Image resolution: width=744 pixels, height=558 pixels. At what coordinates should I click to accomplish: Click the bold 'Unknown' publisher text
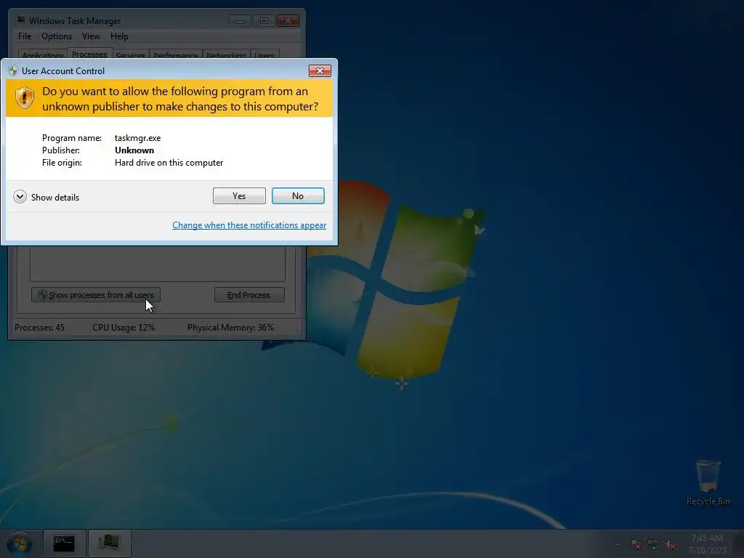(x=134, y=150)
